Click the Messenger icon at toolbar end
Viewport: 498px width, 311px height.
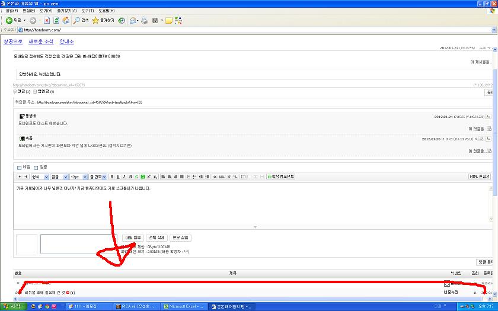[178, 20]
